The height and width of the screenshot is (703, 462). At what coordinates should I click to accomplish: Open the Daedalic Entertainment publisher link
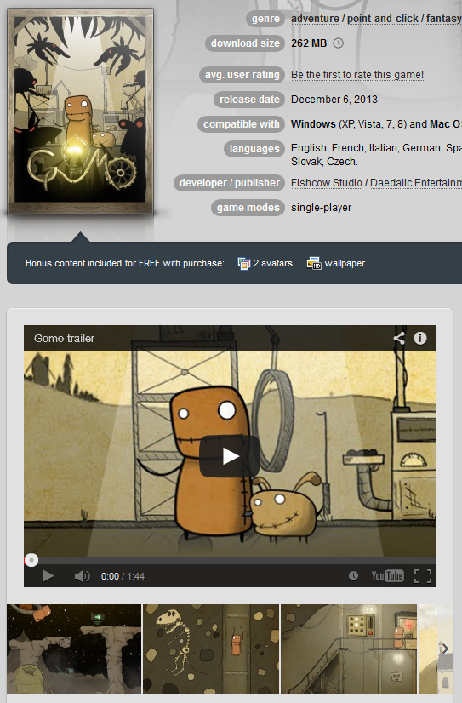pos(416,183)
